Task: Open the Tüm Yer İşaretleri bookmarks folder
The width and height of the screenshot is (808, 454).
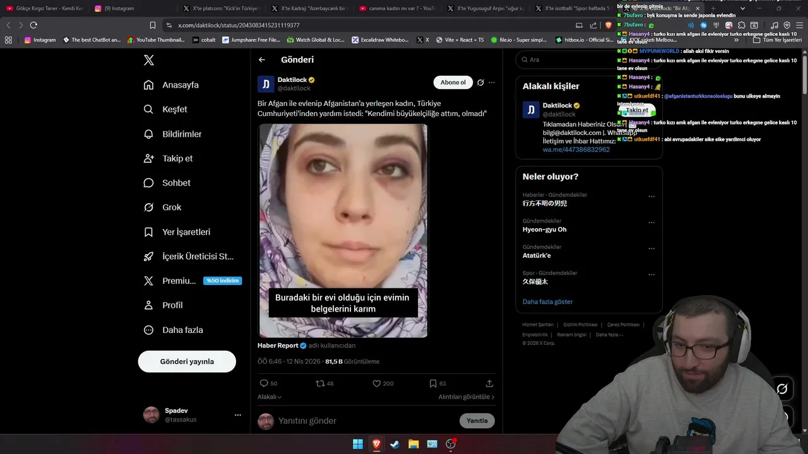Action: 777,40
